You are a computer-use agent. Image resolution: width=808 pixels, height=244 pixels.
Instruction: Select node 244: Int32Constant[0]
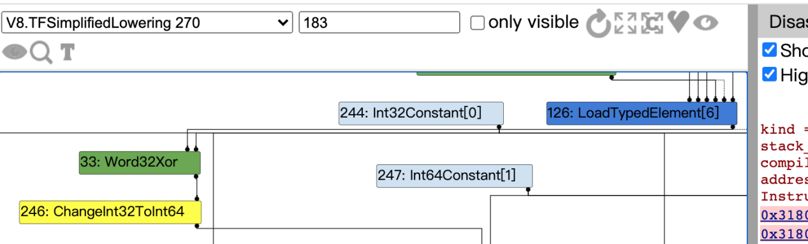[421, 113]
